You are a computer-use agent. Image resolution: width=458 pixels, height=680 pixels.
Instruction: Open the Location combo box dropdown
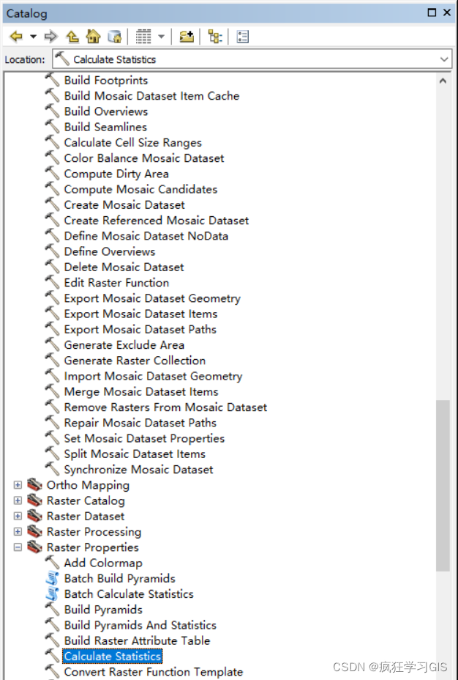point(444,59)
